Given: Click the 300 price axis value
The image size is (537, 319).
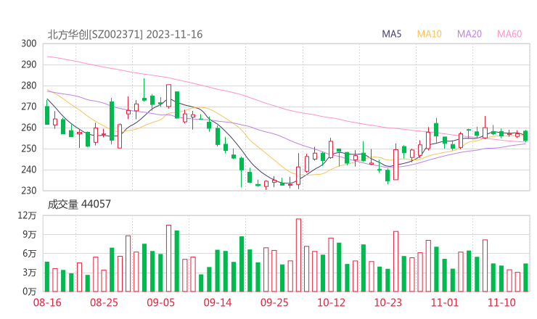Looking at the screenshot, I should point(29,43).
